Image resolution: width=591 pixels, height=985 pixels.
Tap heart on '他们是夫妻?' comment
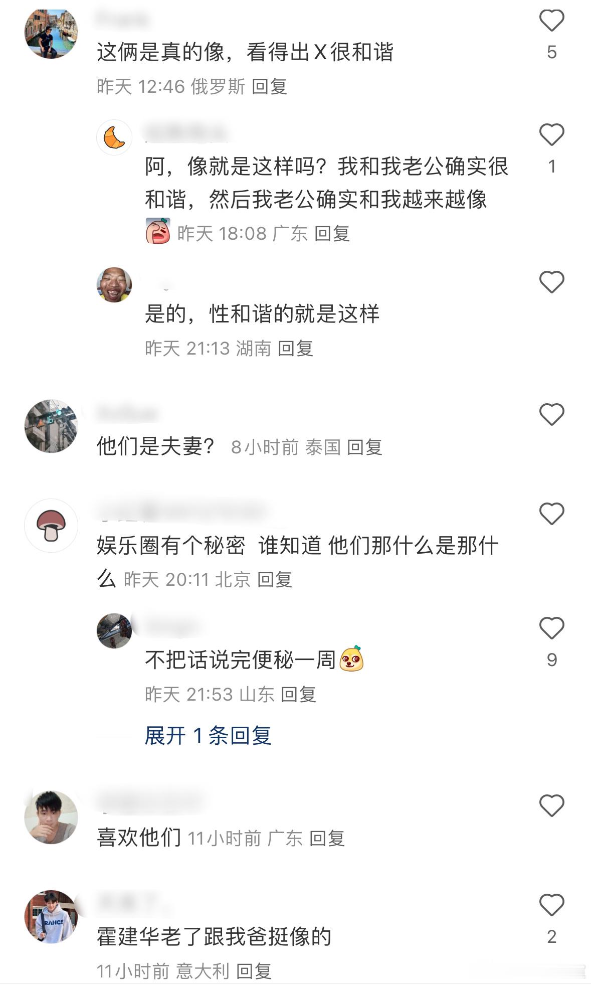click(x=551, y=415)
